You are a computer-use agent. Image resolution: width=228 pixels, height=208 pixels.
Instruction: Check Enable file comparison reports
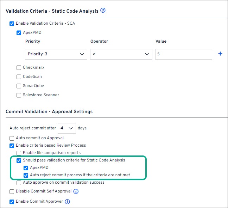click(x=19, y=153)
